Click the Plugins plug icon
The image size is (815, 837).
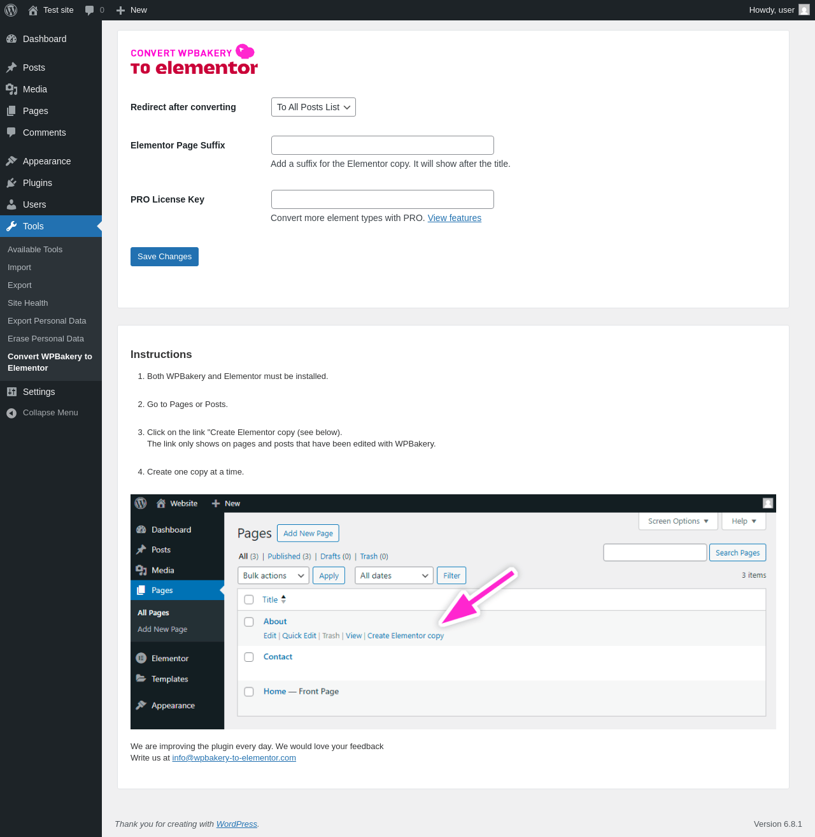[x=11, y=183]
